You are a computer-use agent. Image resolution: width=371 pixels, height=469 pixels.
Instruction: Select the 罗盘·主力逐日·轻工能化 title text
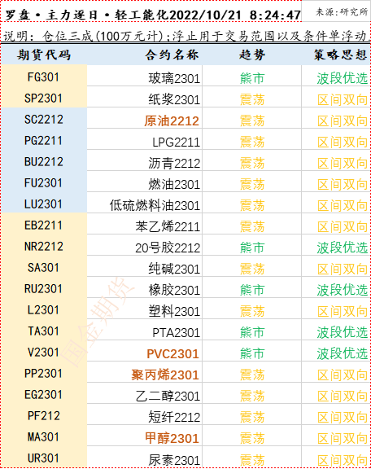coord(87,15)
